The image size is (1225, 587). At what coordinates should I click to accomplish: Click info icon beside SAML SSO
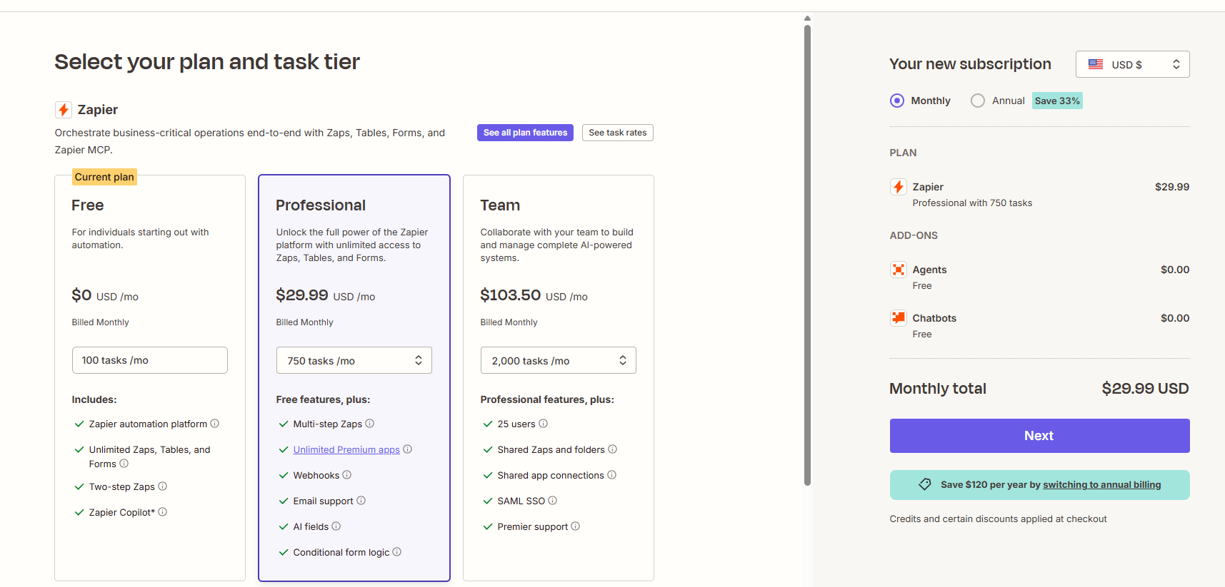553,501
